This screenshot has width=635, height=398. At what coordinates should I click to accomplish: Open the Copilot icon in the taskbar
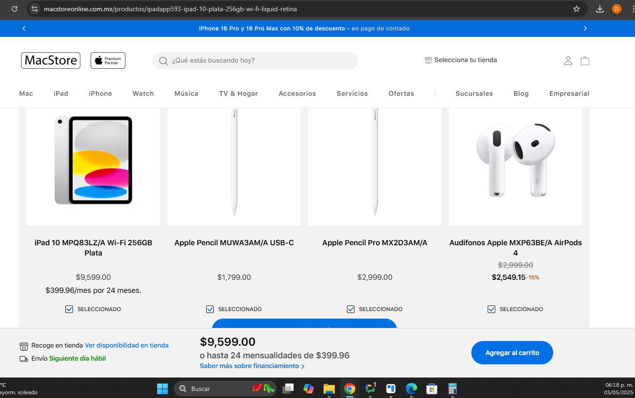pos(309,389)
